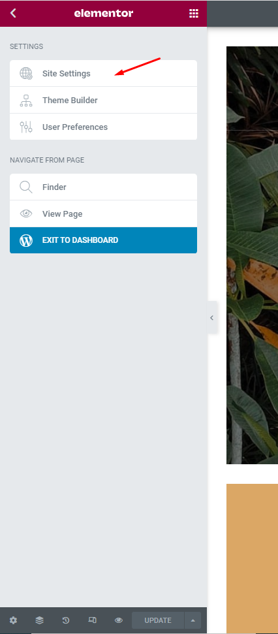Click the plant photo in canvas
The height and width of the screenshot is (634, 278).
[x=252, y=255]
